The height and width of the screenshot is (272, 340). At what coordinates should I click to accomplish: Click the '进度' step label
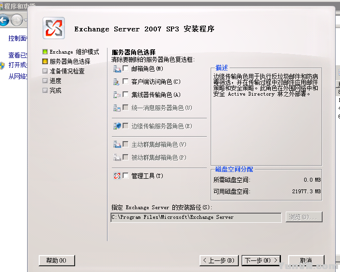tap(56, 81)
